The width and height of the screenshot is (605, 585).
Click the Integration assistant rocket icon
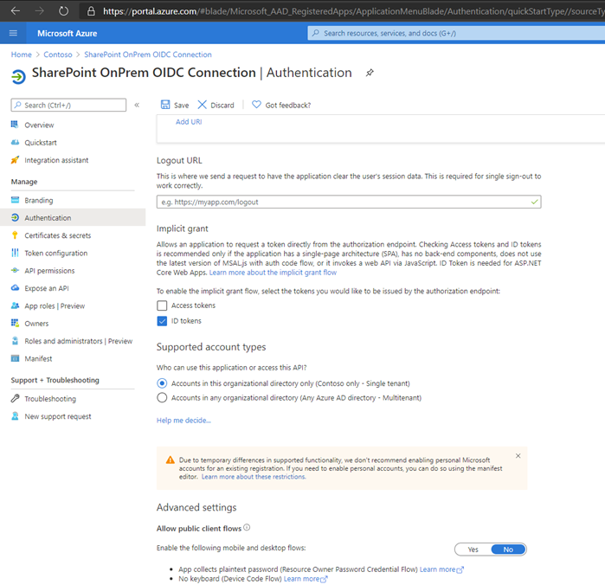(15, 160)
